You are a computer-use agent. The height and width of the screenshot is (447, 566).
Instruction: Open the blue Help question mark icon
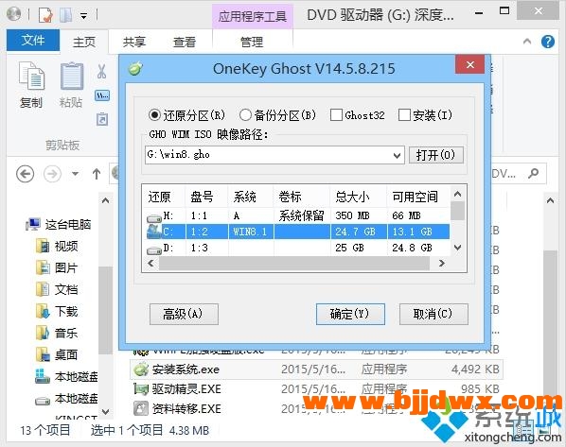548,42
